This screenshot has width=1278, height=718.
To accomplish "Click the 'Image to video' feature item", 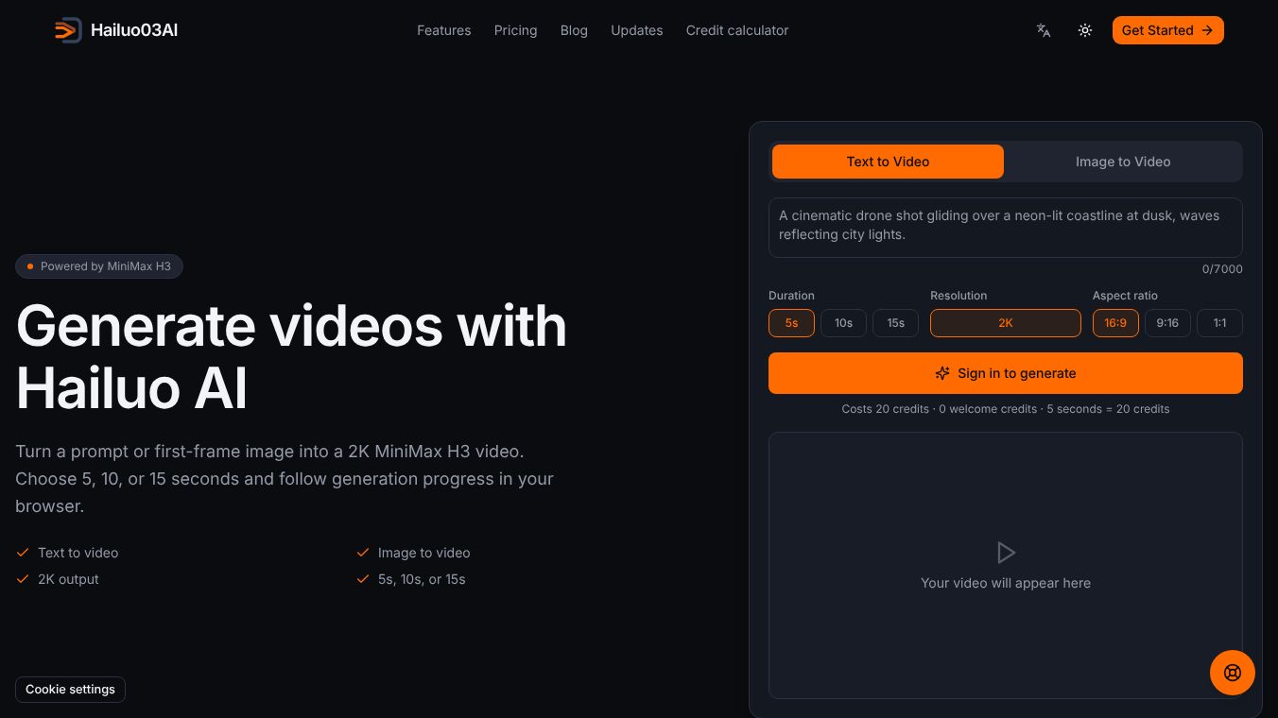I will [413, 553].
